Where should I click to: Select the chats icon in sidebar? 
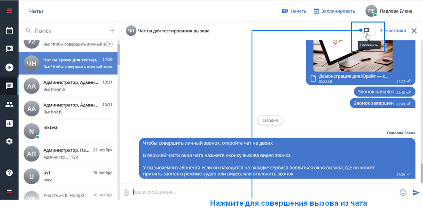tap(9, 86)
